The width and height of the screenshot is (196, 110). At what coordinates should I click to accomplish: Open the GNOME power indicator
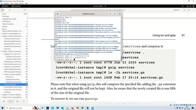pos(193,6)
